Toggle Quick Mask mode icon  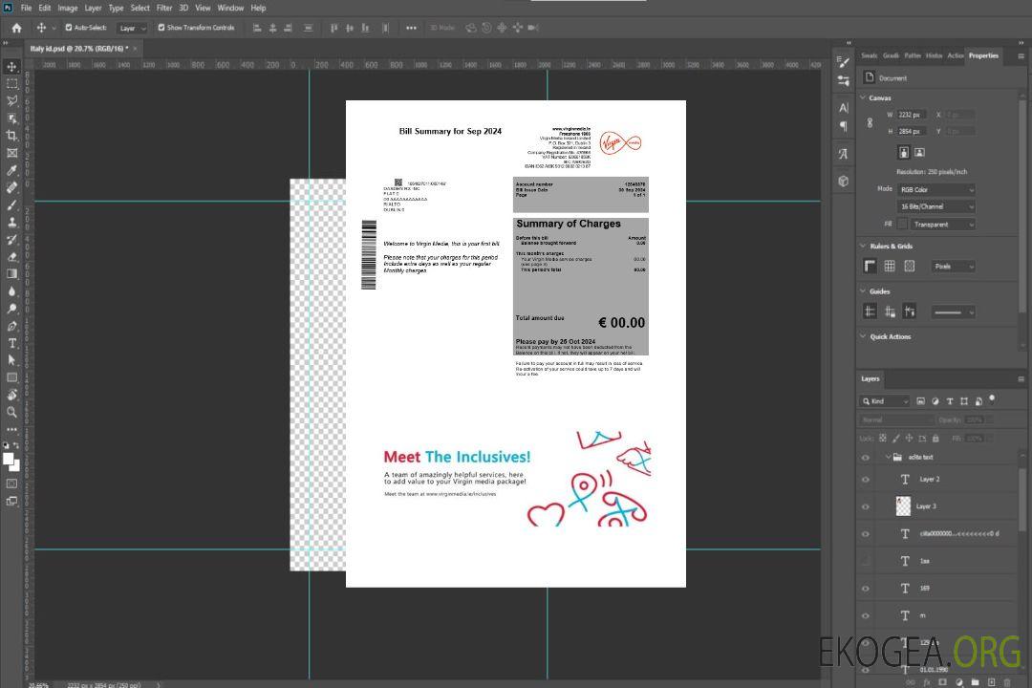11,484
